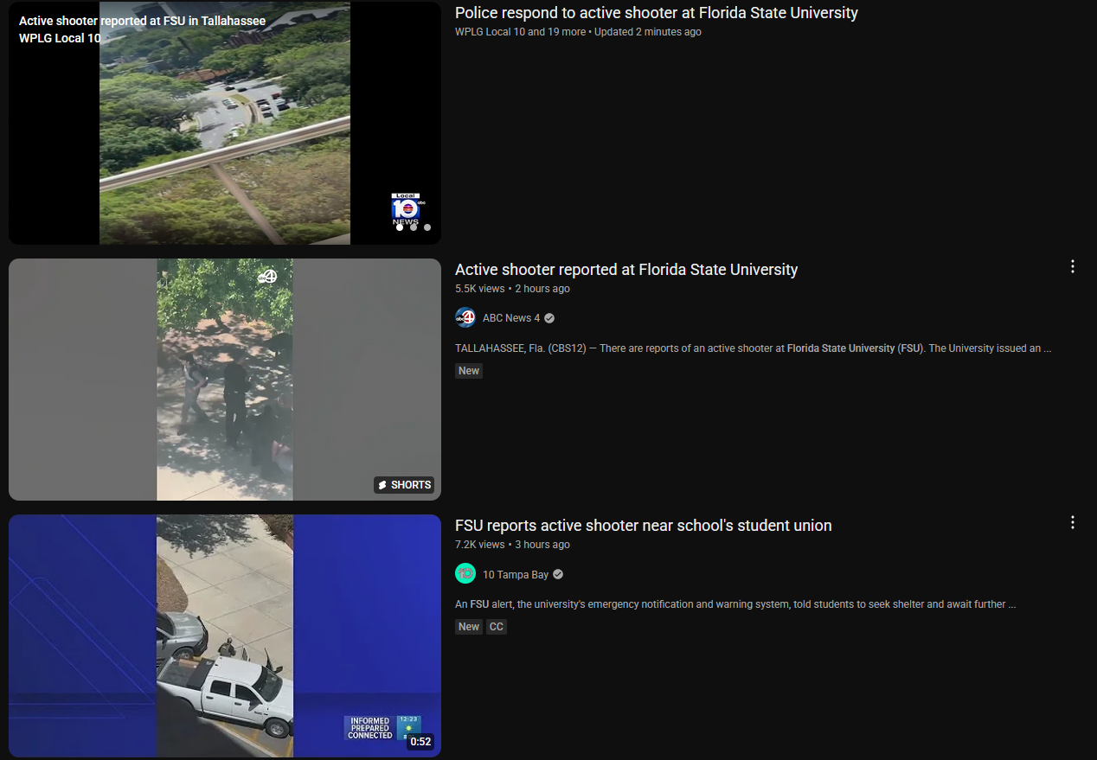Image resolution: width=1097 pixels, height=760 pixels.
Task: Go to ABC News 4 channel name
Action: pos(511,318)
